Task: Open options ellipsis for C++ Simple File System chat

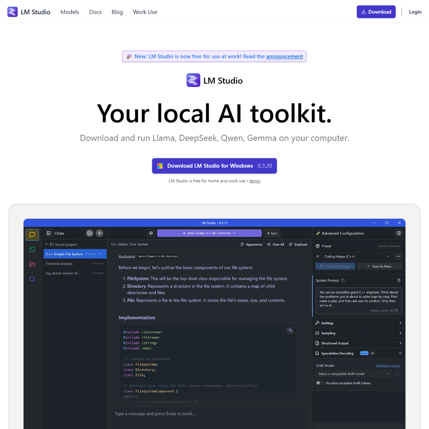Action: click(100, 254)
